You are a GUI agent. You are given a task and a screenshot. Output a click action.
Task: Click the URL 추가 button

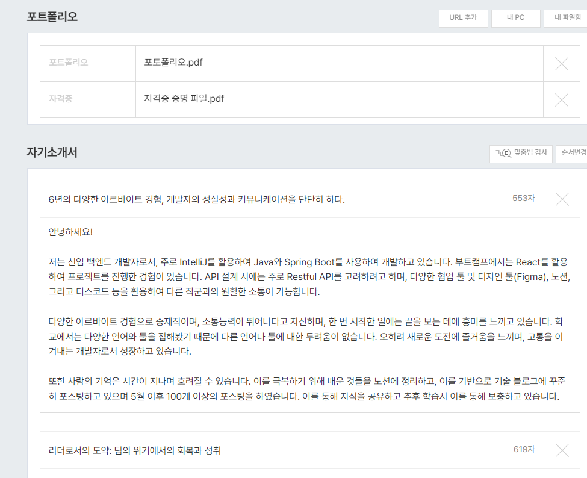[463, 18]
